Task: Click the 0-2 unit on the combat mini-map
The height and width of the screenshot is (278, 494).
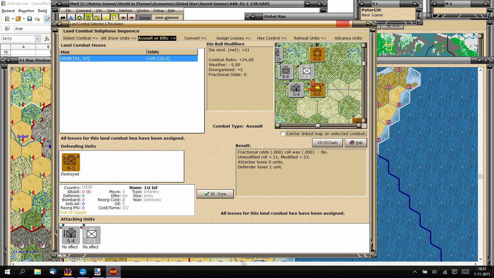Action: click(x=317, y=54)
